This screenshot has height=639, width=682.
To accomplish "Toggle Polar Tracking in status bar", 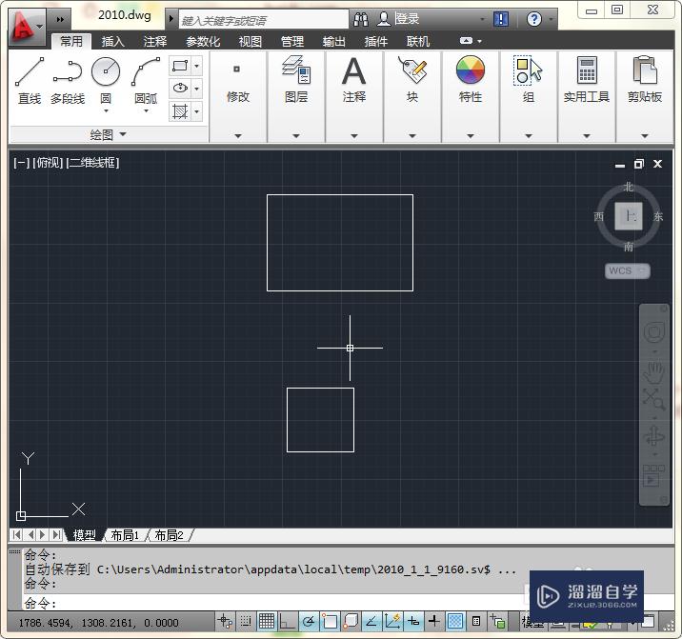I will 309,621.
